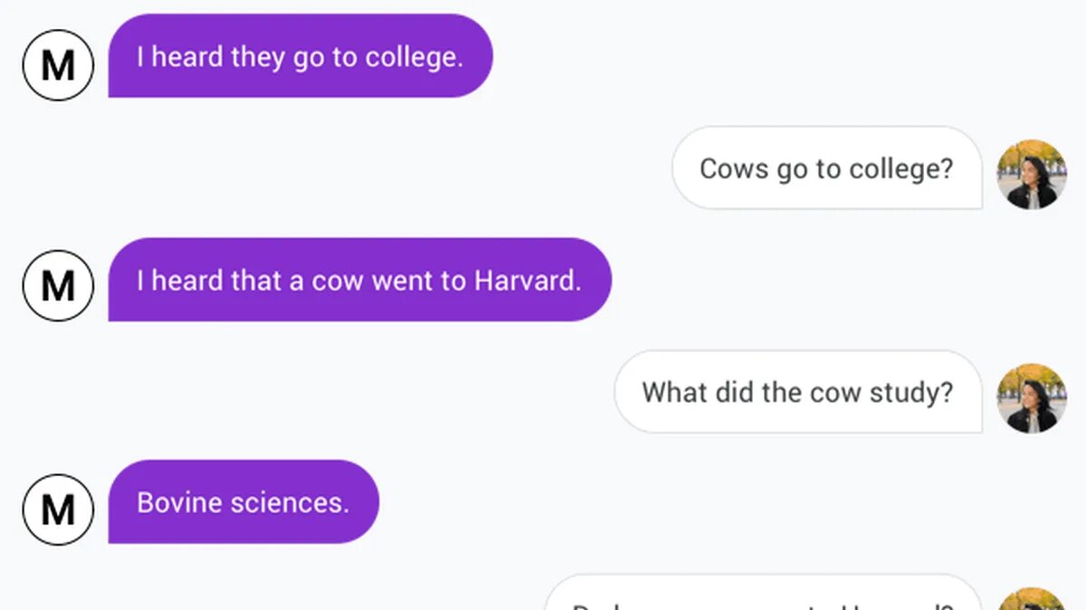Open the M avatar beside "Bovine sciences."
Screen dimensions: 1086x610
click(58, 509)
